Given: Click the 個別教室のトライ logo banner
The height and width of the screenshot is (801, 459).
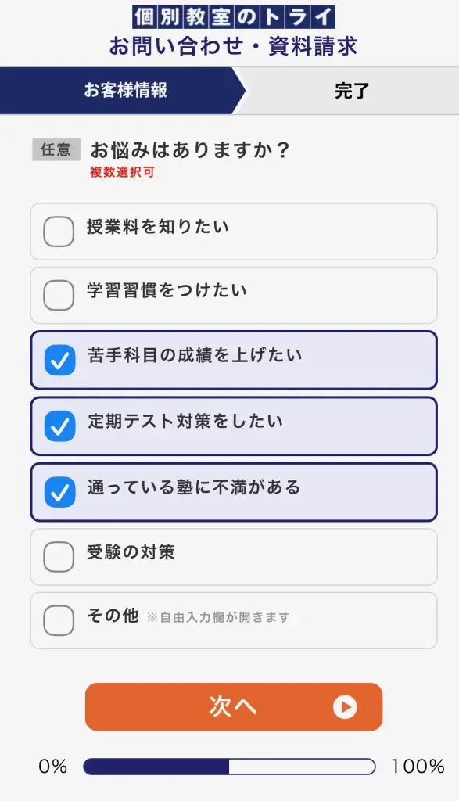Looking at the screenshot, I should (x=229, y=16).
